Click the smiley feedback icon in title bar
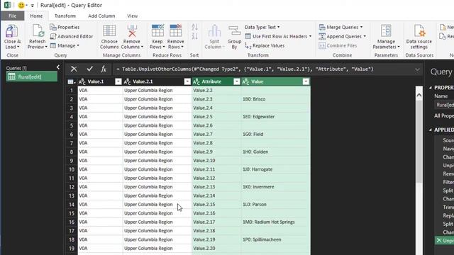Screen dimensions: 454x255 coord(21,5)
